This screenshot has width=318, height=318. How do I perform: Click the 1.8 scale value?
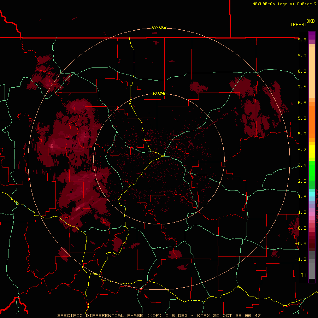302,197
